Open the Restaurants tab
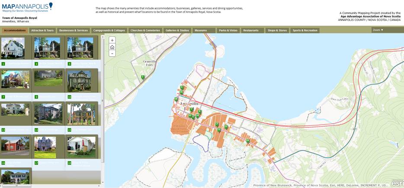This screenshot has width=404, height=188. tap(253, 31)
